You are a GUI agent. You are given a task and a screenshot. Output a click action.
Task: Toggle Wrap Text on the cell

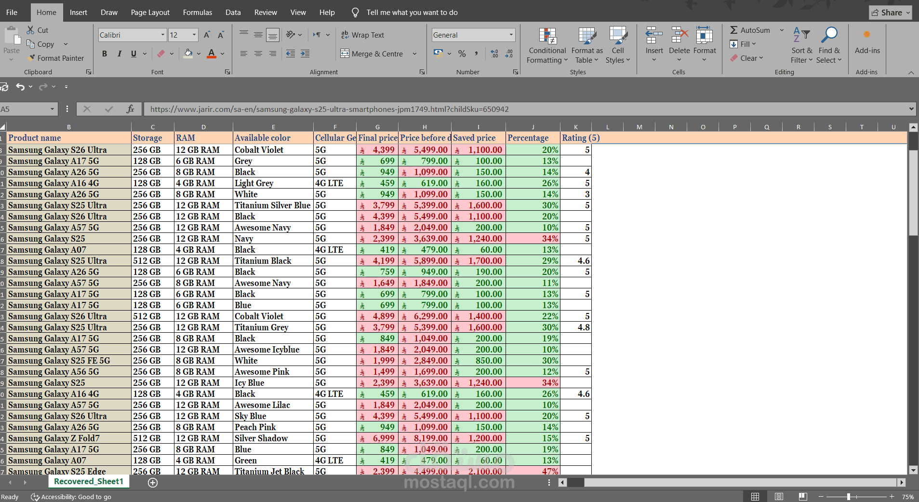coord(362,35)
